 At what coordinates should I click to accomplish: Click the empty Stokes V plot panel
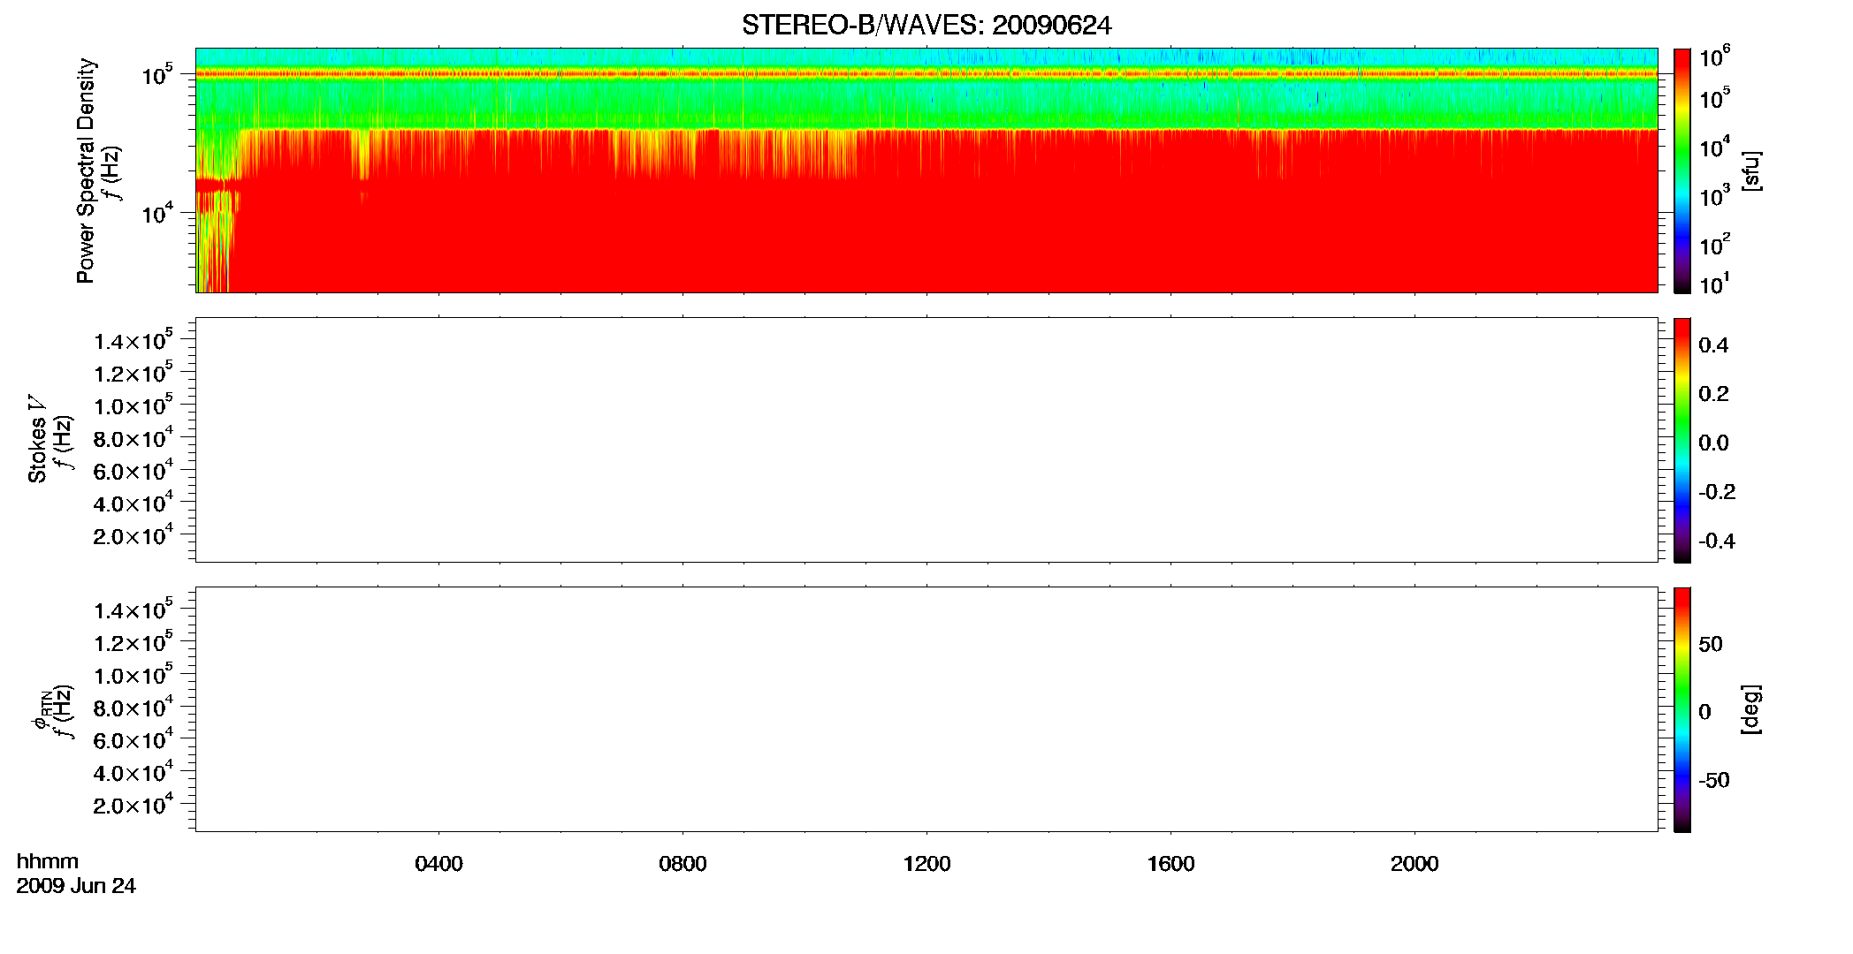point(926,440)
